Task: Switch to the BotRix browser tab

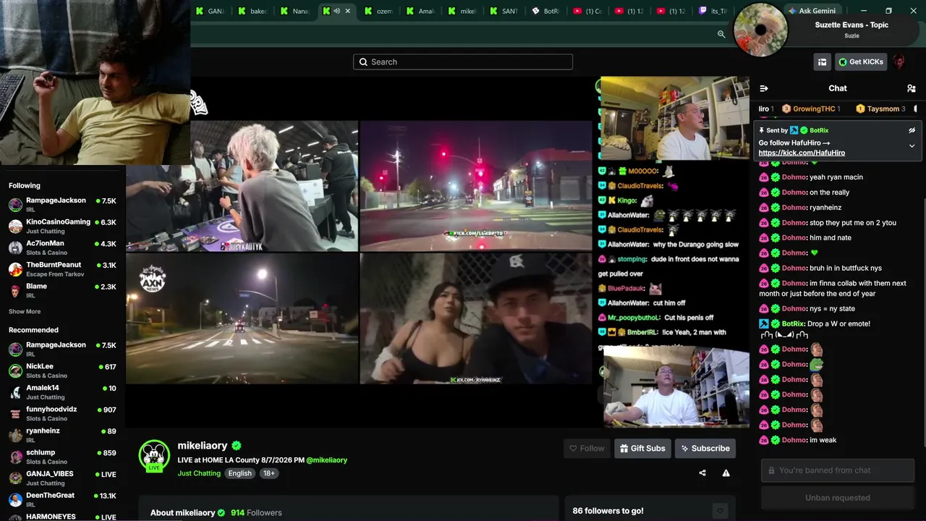Action: tap(546, 11)
